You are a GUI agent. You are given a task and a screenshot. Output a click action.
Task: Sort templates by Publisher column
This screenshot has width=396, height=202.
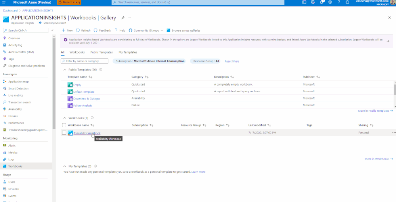tap(311, 77)
